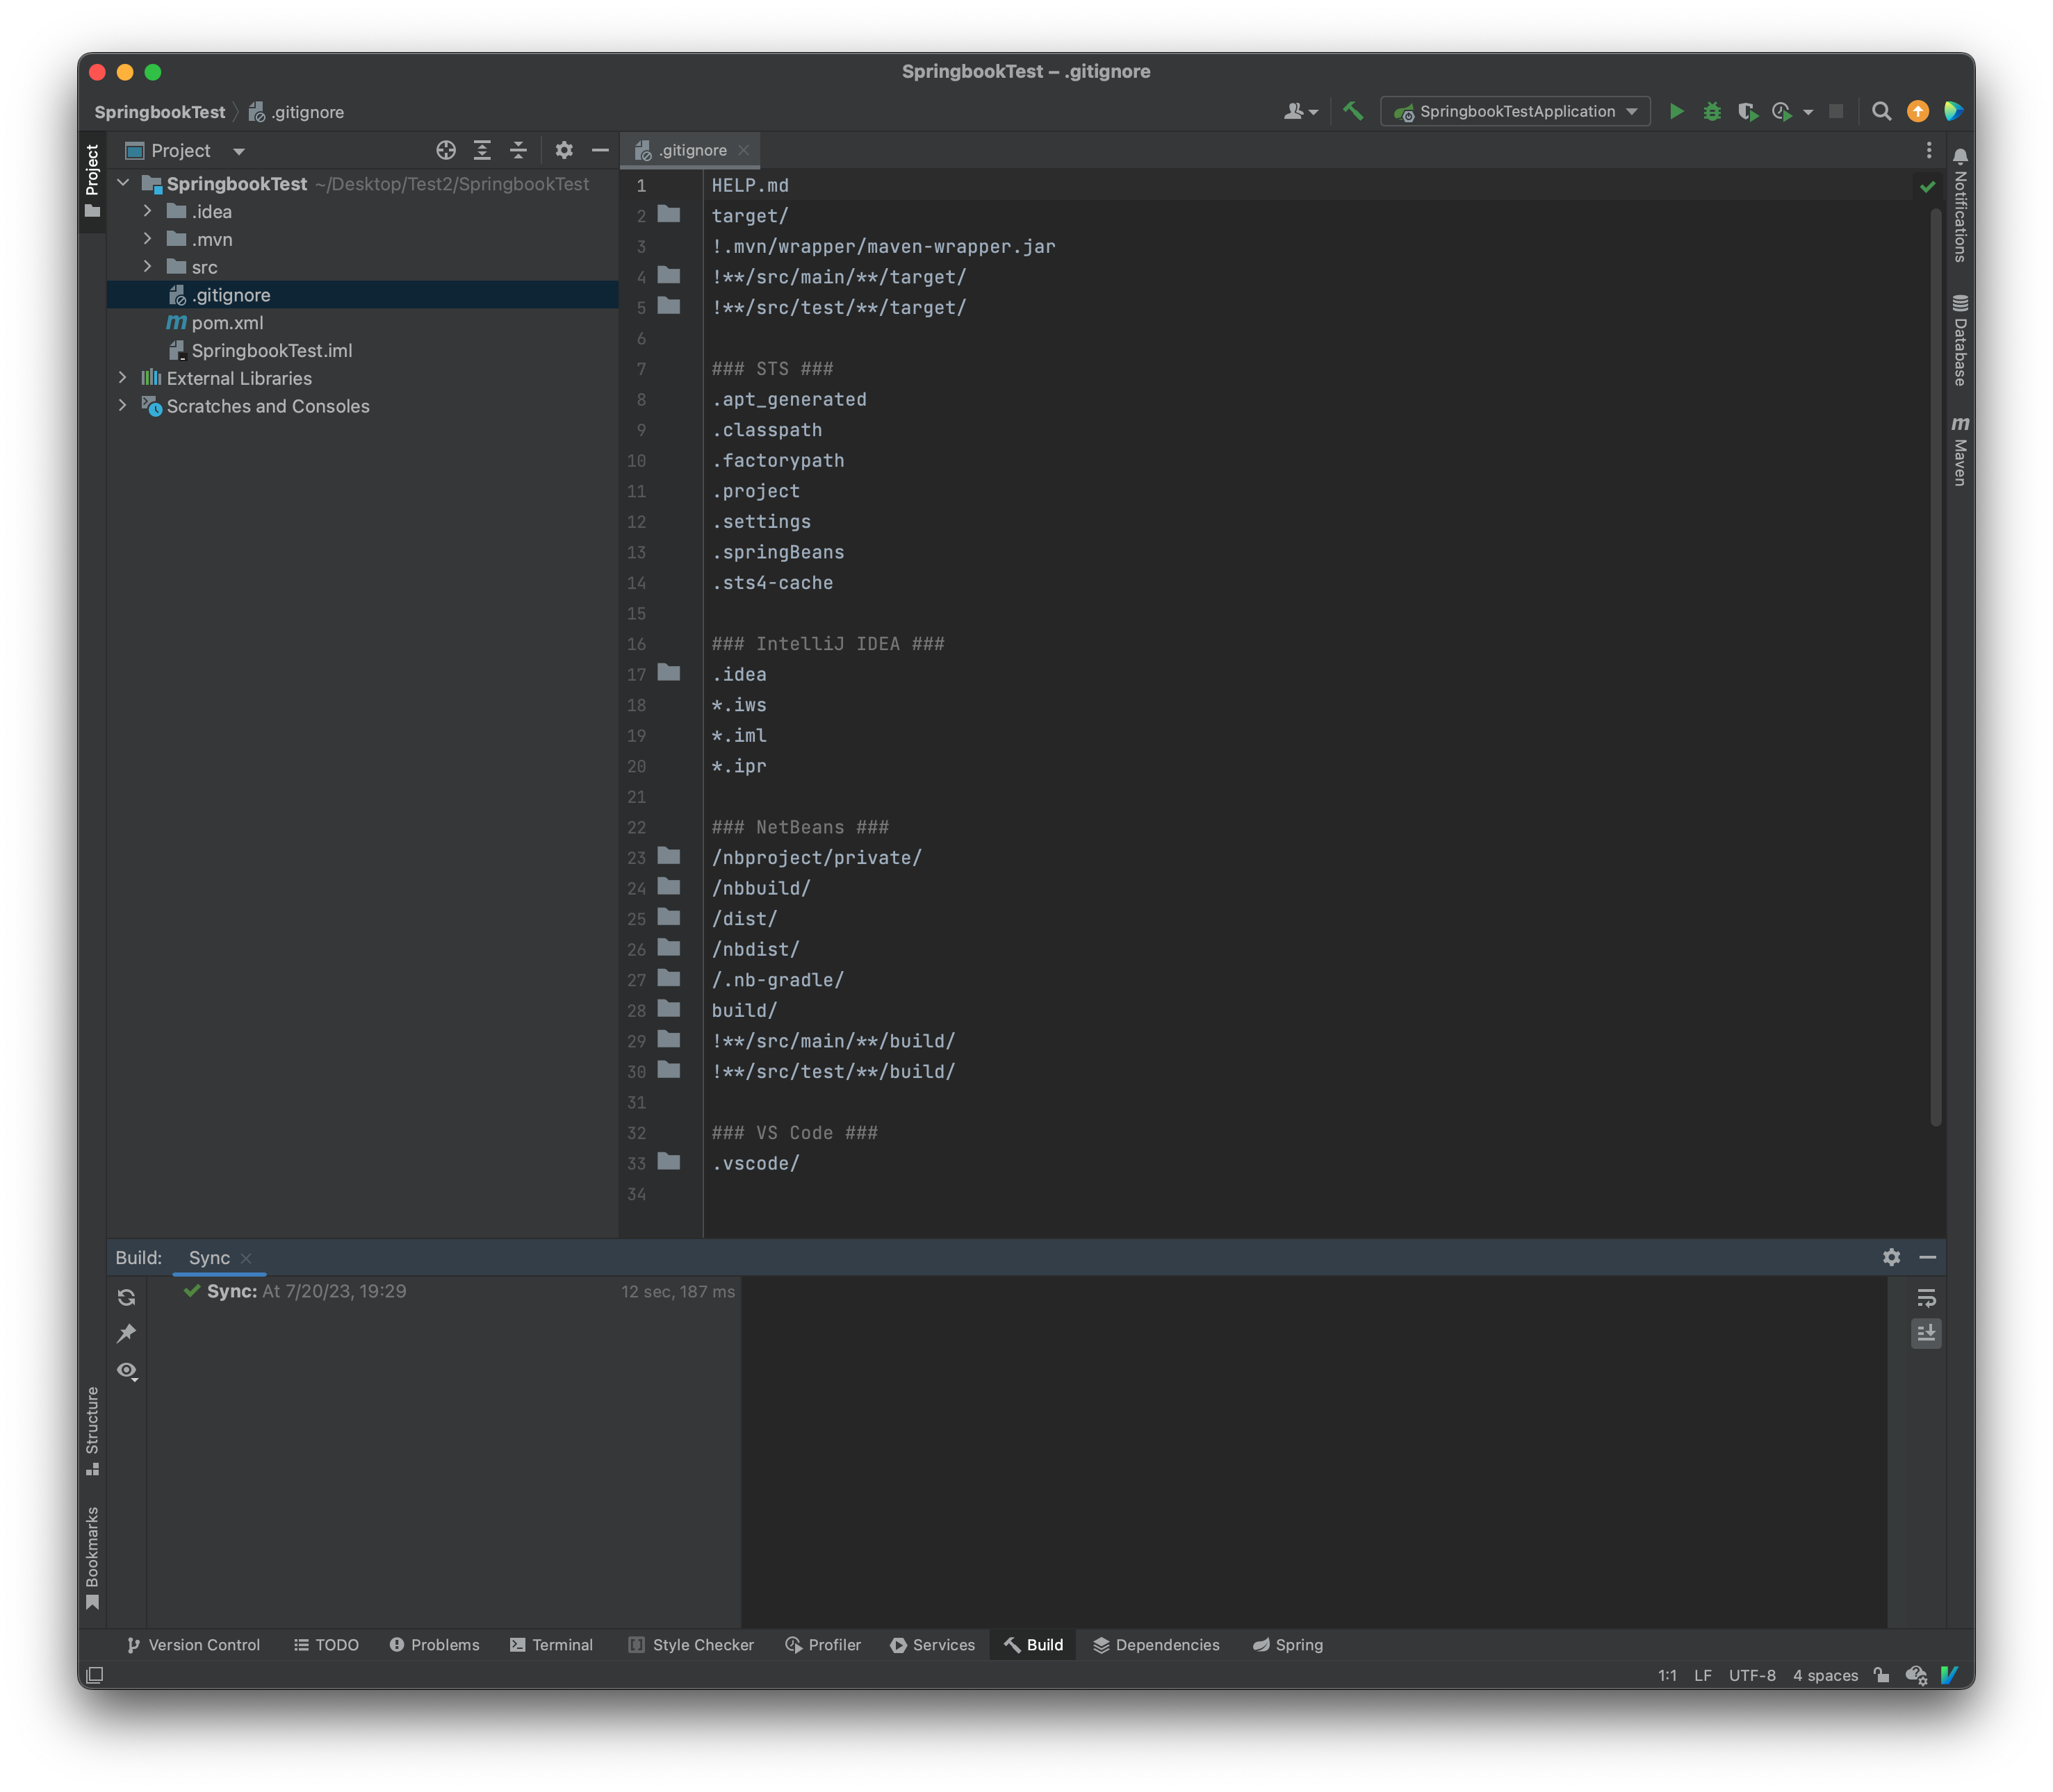Image resolution: width=2053 pixels, height=1792 pixels.
Task: Close the .gitignore editor tab
Action: 744,150
